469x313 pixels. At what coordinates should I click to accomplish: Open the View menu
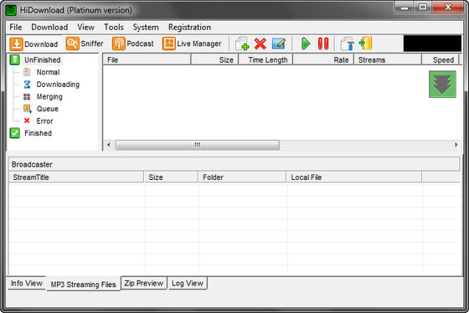pyautogui.click(x=85, y=28)
